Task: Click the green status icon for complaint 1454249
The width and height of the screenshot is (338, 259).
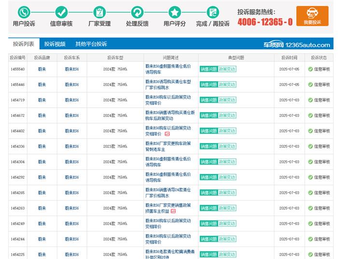Action: (x=310, y=224)
